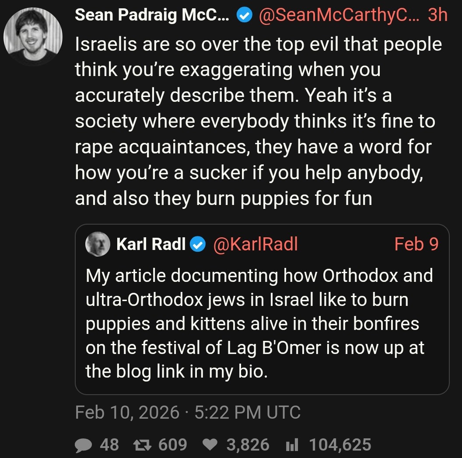This screenshot has width=462, height=458.
Task: Click the 104,625 views count
Action: tap(340, 445)
